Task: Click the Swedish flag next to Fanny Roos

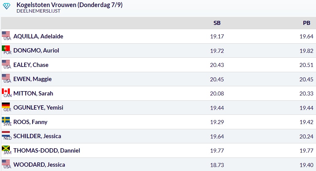Action: point(6,120)
